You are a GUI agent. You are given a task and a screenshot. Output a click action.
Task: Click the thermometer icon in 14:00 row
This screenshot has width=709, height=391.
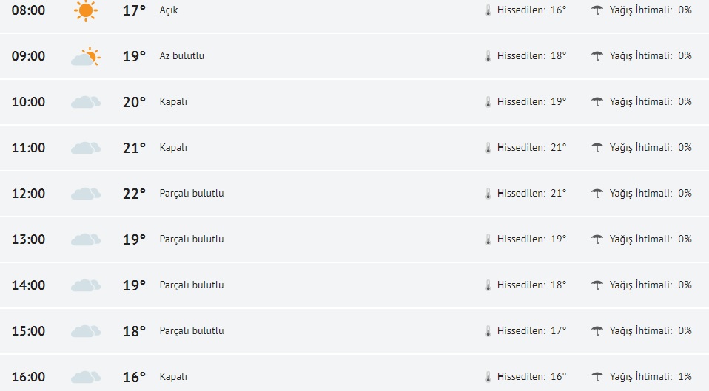point(488,285)
